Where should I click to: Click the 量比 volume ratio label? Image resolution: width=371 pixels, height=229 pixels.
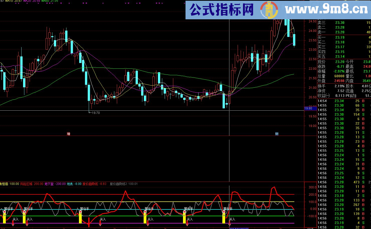coord(349,76)
